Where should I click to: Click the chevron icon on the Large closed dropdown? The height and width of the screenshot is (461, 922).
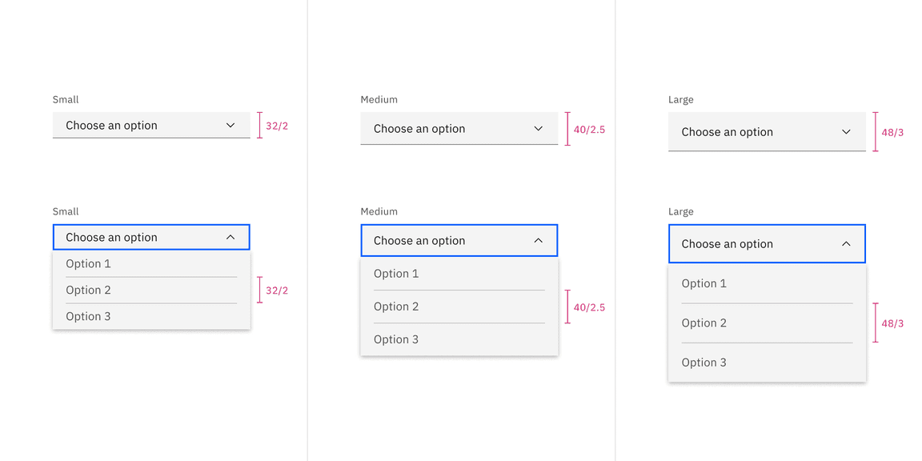pos(846,132)
